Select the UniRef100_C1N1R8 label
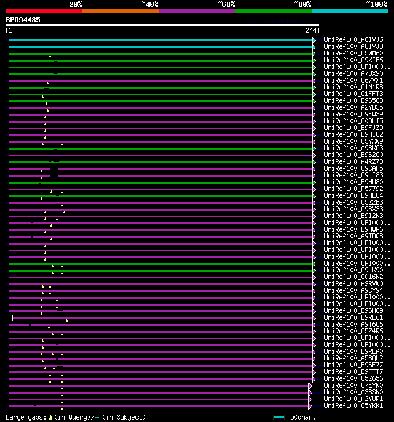The image size is (394, 422). coord(353,87)
